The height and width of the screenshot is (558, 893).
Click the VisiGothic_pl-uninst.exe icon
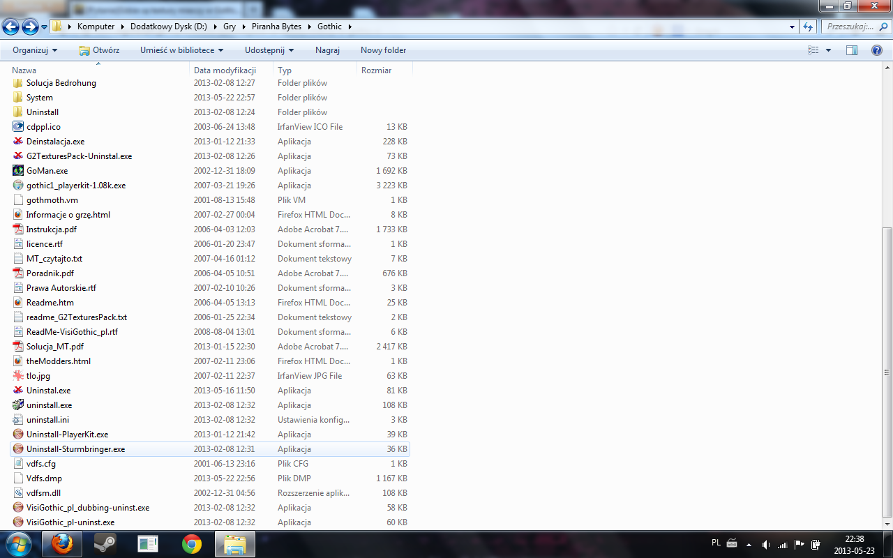pyautogui.click(x=18, y=522)
